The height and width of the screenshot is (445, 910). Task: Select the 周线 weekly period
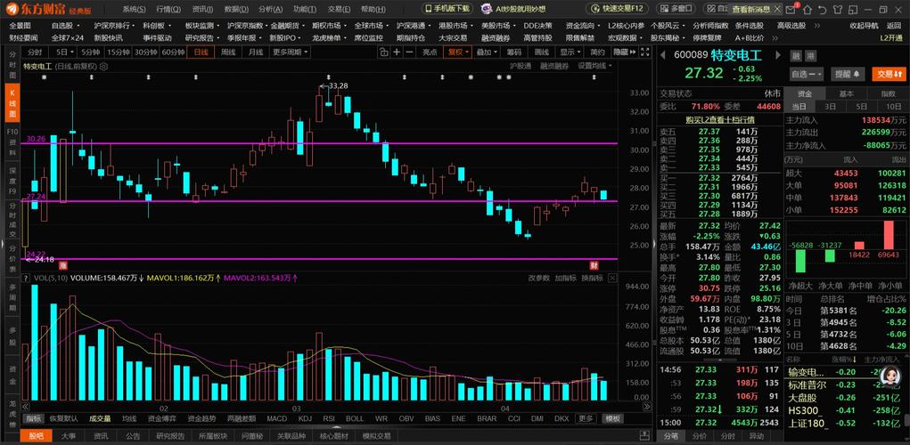[x=229, y=53]
